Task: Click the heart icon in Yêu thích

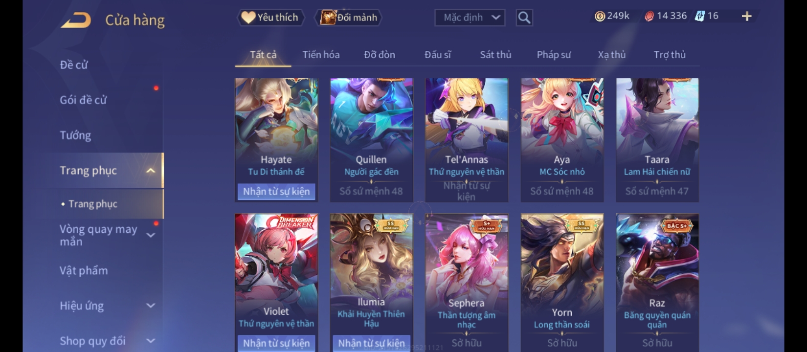Action: pos(248,18)
